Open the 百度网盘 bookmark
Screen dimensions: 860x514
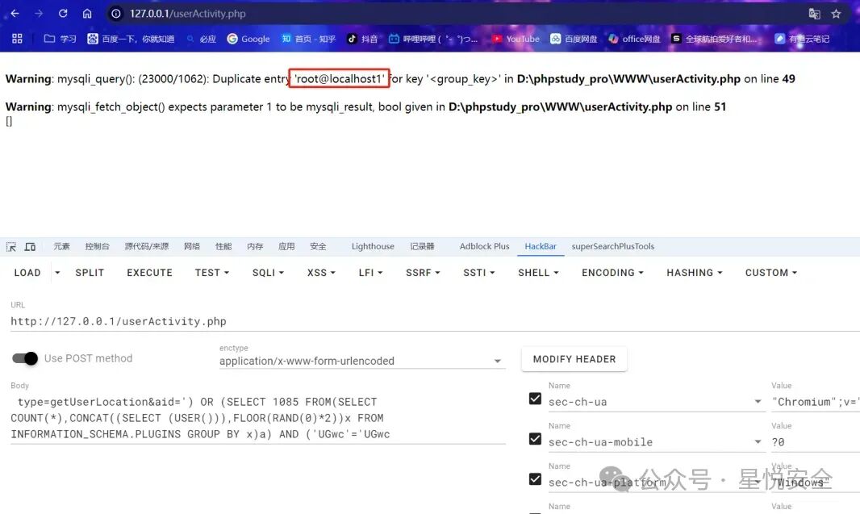(x=574, y=39)
